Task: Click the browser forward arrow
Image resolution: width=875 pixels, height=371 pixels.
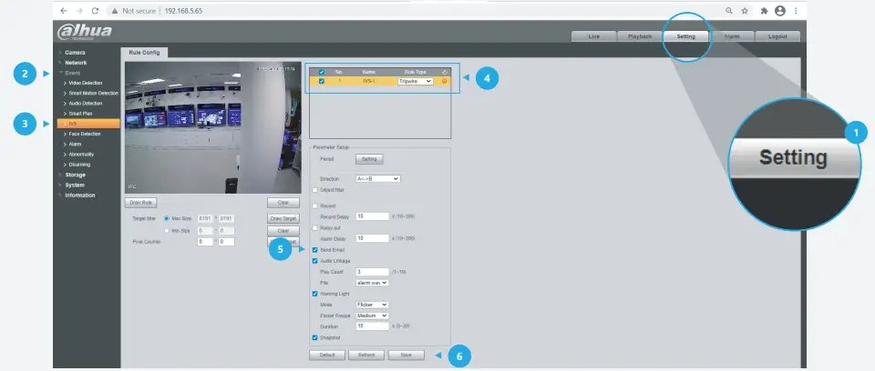Action: click(79, 11)
